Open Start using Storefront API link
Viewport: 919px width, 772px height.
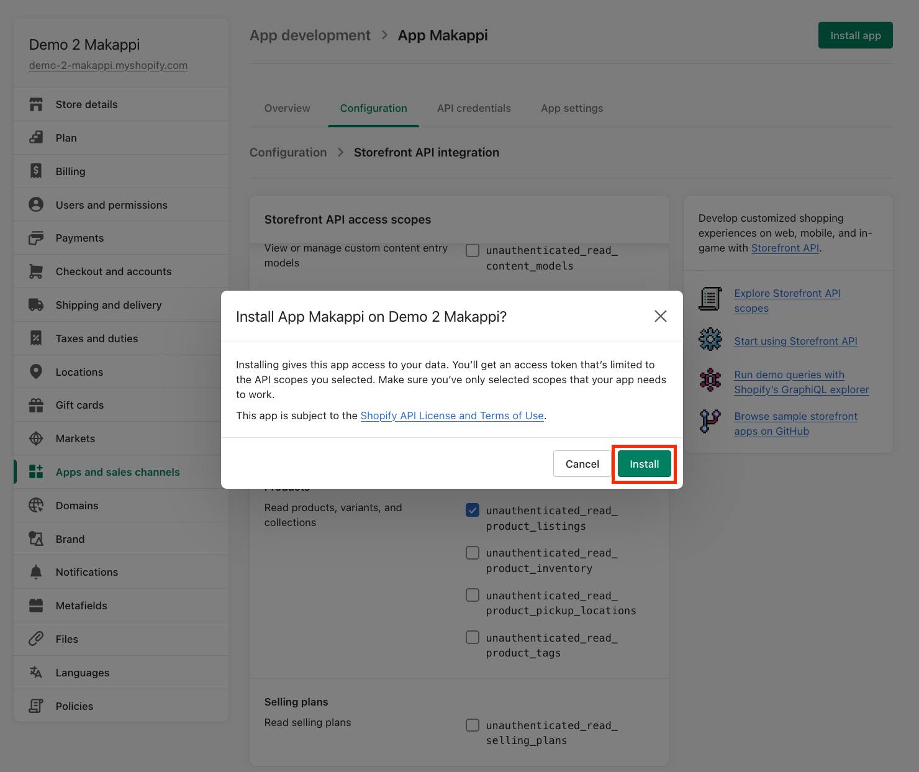pos(795,341)
